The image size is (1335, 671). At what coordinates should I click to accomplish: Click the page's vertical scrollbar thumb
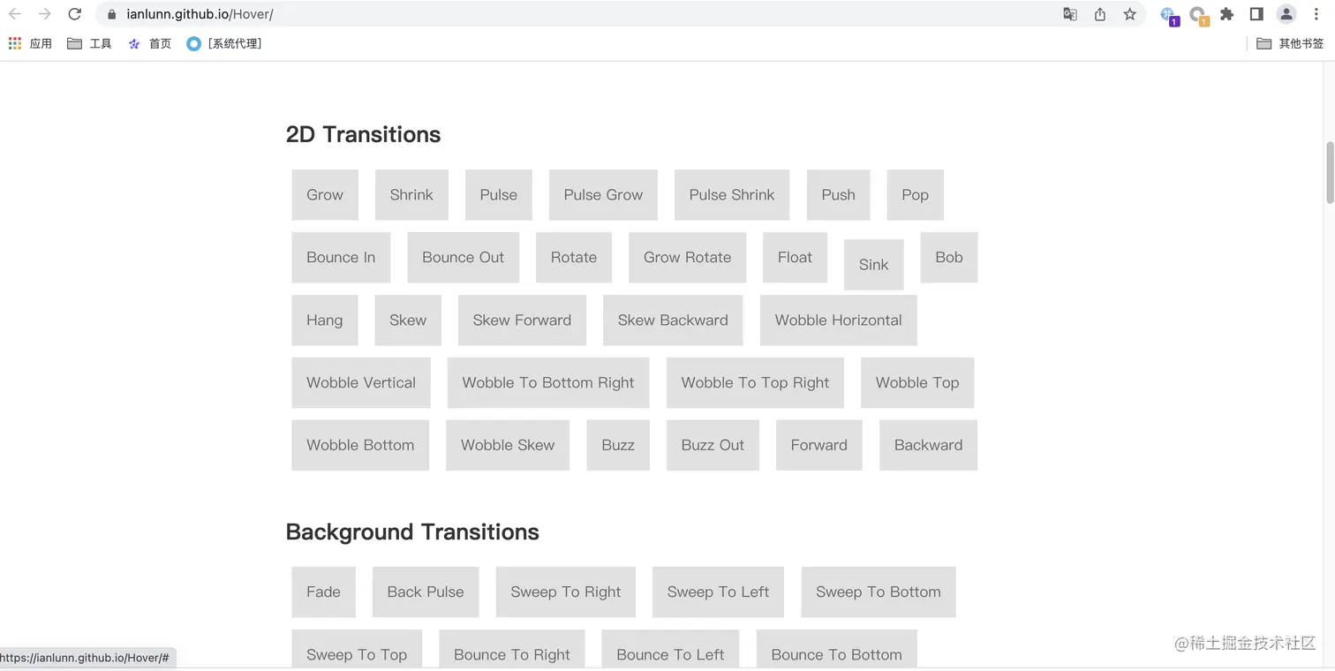(1330, 172)
